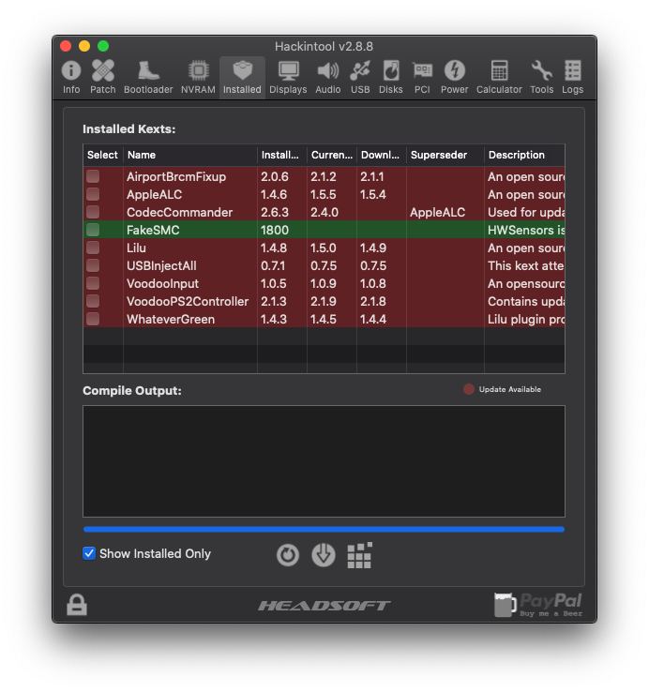Go to the Disks section

click(x=391, y=77)
